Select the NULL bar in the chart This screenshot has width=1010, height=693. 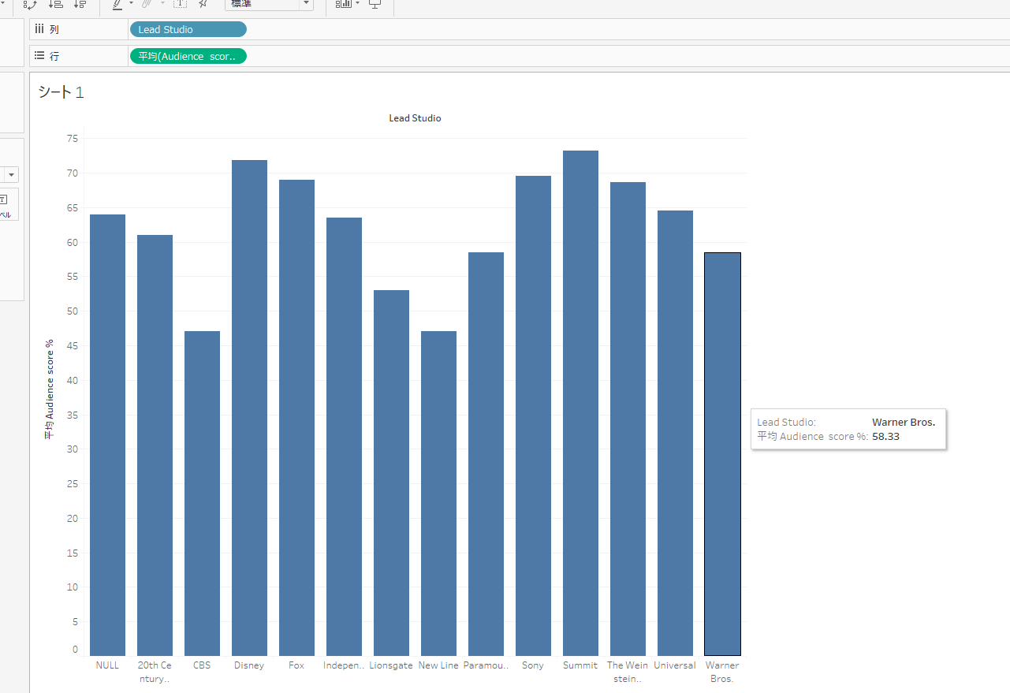pyautogui.click(x=107, y=435)
